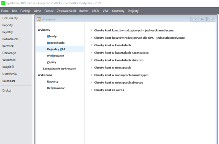Open Kartoteki in the sidebar
Viewport: 219px width, 144px height.
coord(8,46)
